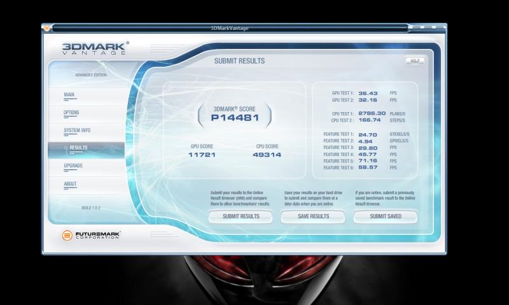The width and height of the screenshot is (509, 305).
Task: Click the Save Results button
Action: (x=313, y=216)
